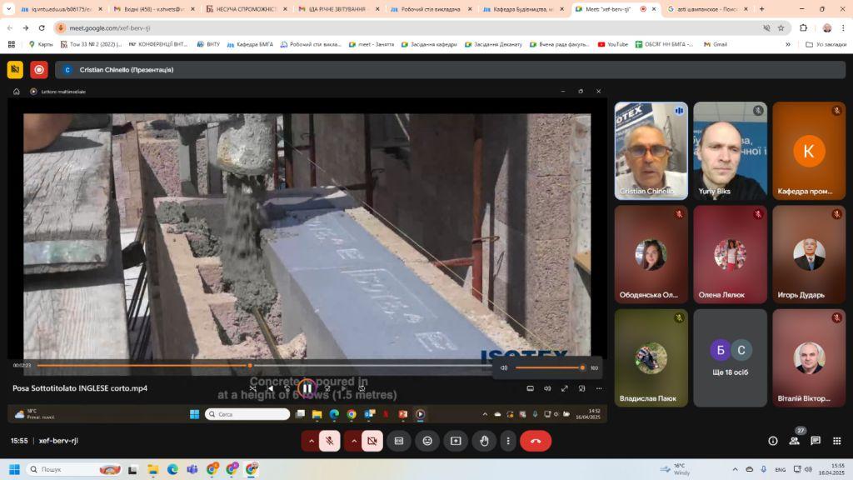The image size is (853, 480).
Task: Pause the shared video playback
Action: [x=307, y=388]
